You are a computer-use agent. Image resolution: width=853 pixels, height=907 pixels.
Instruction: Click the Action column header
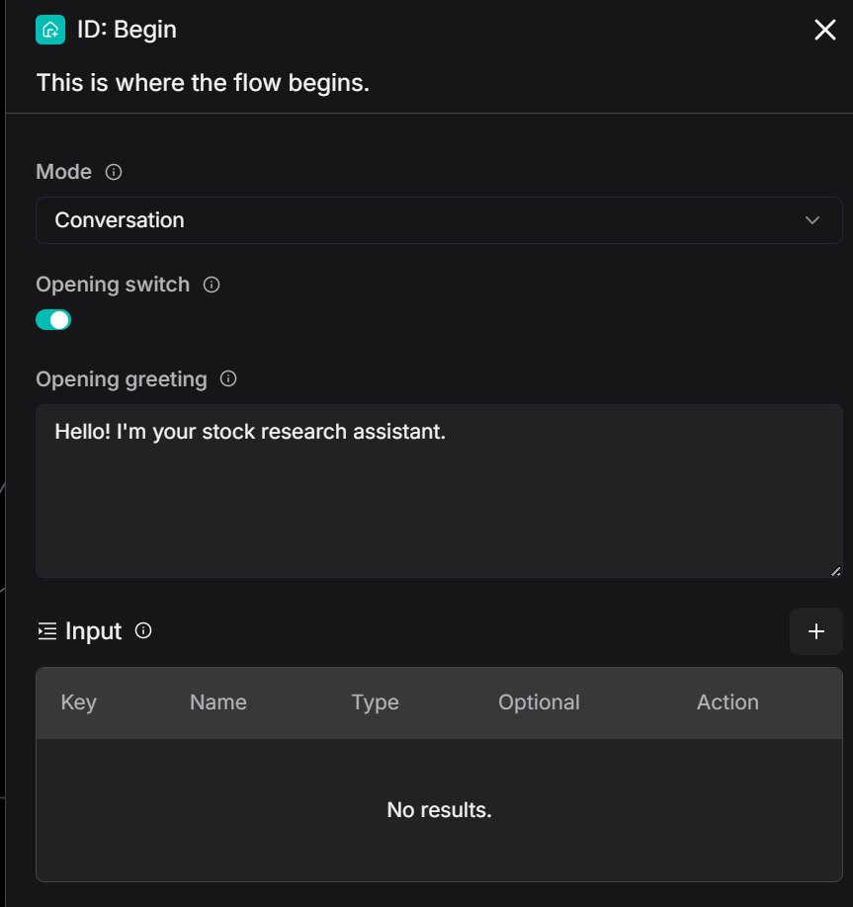[727, 702]
